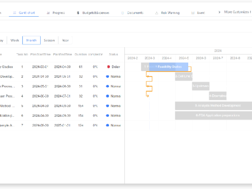Click the red Delay status dot
Viewport: 252px width, 189px height.
coord(109,67)
